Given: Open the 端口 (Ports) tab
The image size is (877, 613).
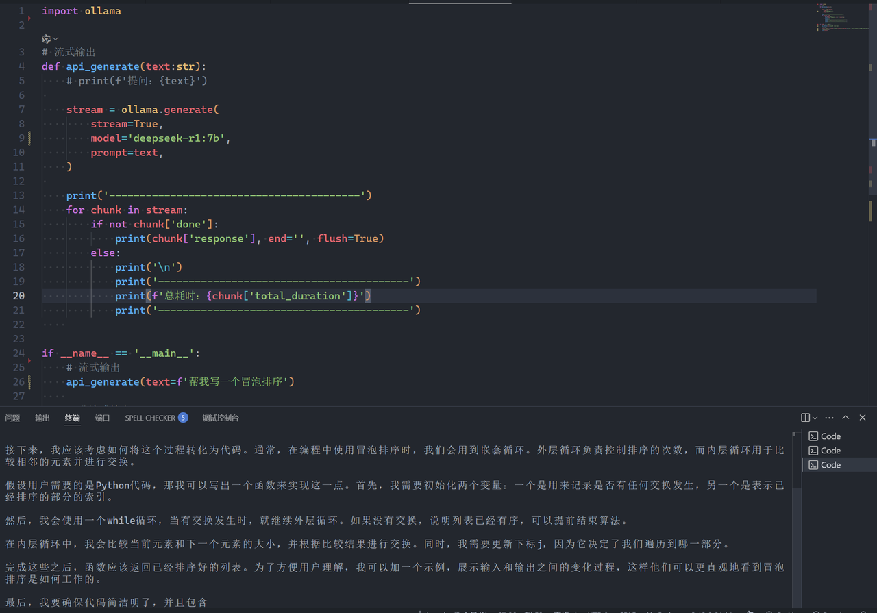Looking at the screenshot, I should (102, 418).
